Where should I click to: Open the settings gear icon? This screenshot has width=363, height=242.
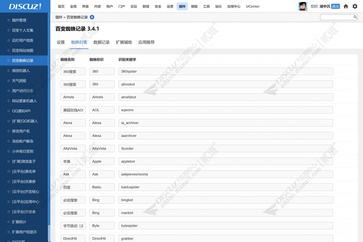click(x=355, y=6)
